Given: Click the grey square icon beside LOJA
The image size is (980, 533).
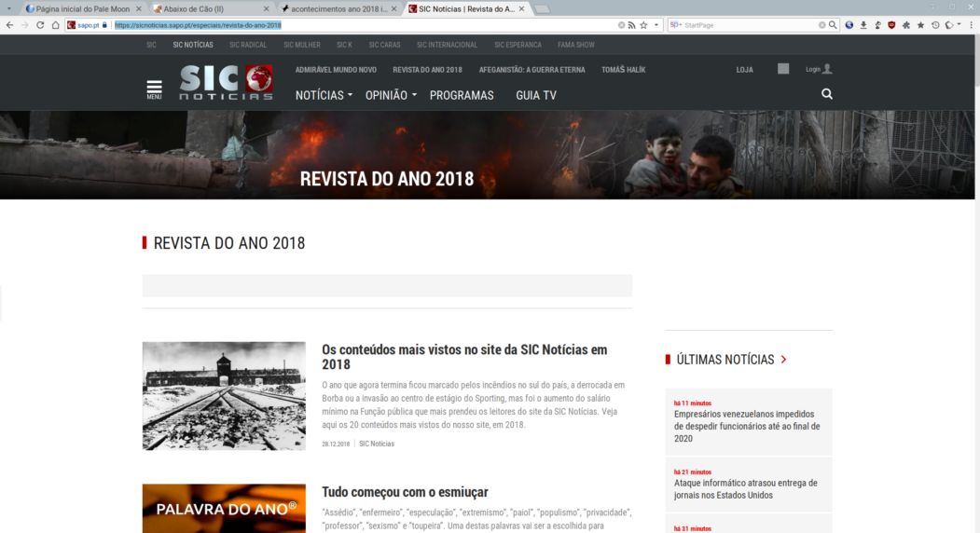Looking at the screenshot, I should (783, 69).
